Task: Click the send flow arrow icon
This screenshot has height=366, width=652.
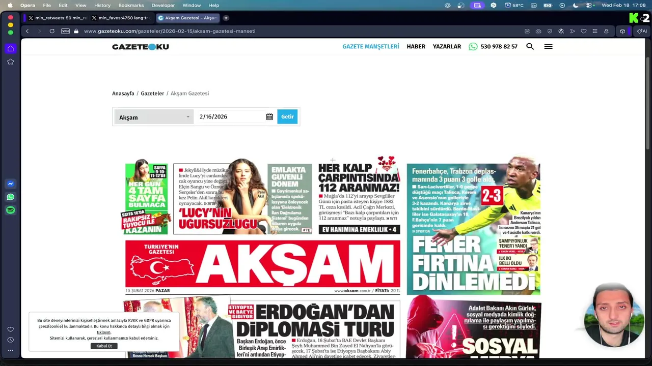Action: pos(573,31)
